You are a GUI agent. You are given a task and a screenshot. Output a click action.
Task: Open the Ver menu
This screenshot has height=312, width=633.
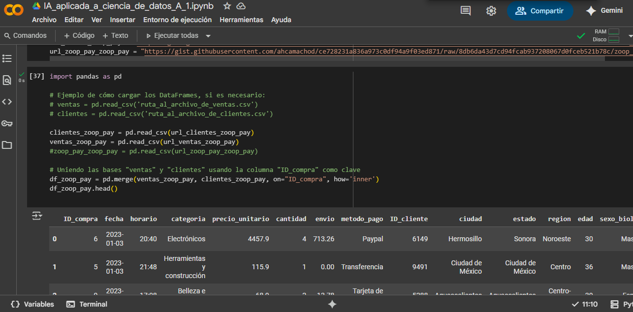[x=97, y=20]
